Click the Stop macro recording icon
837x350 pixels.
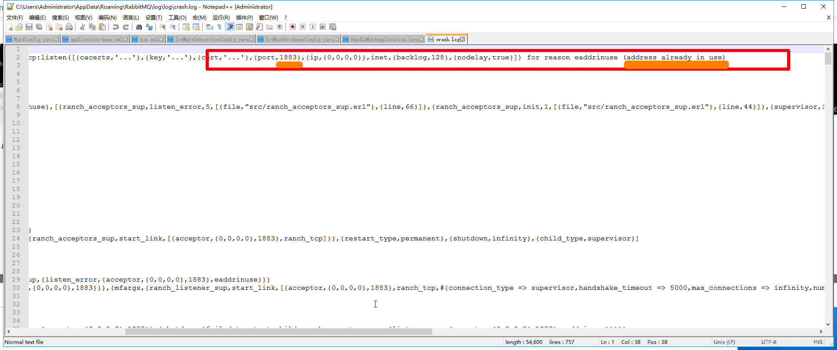(x=302, y=27)
